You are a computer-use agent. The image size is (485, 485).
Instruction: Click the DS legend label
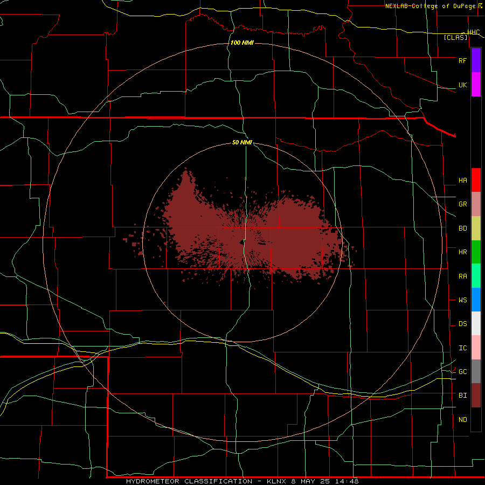(462, 323)
